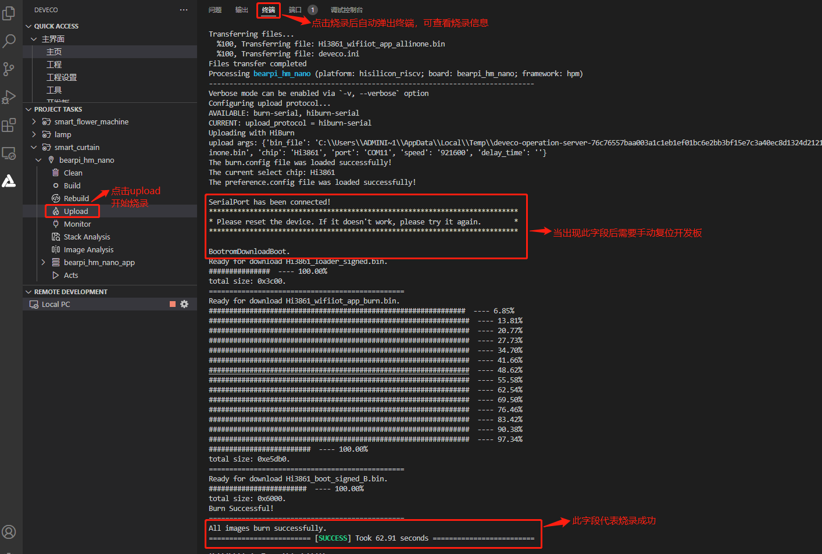Open the Explorer files icon
The width and height of the screenshot is (822, 554).
[x=9, y=13]
